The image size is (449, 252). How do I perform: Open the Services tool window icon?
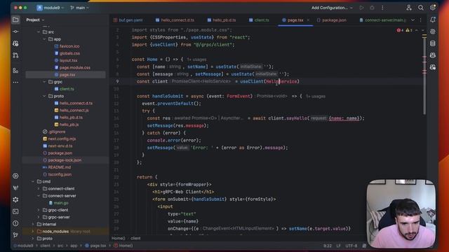point(15,176)
